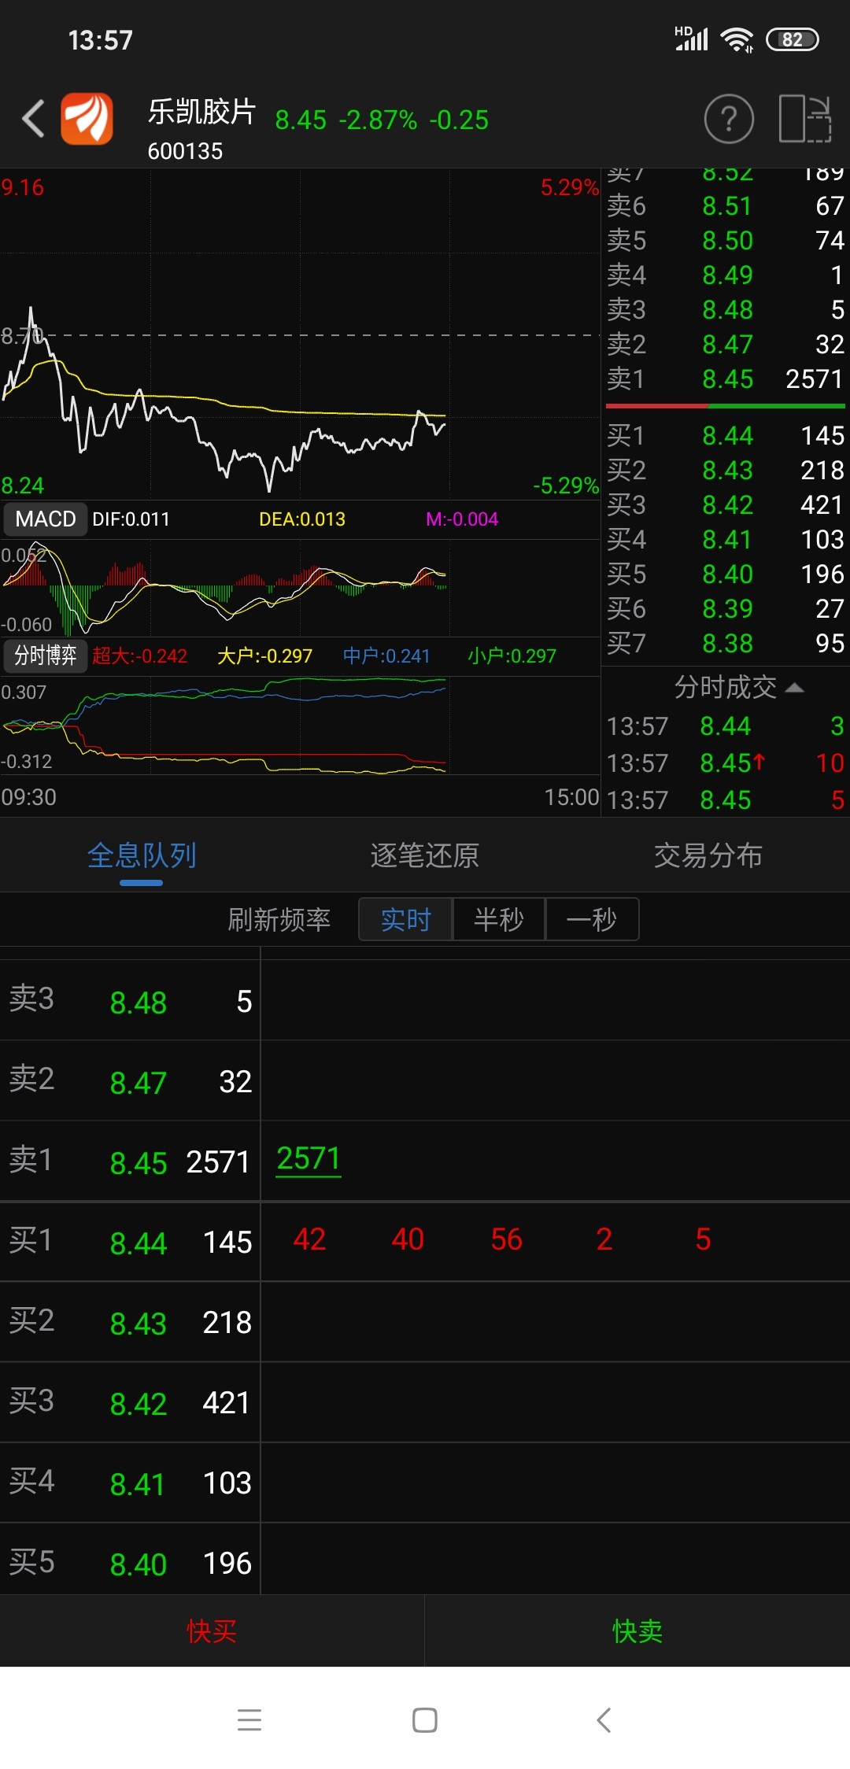Tap the 快买 quick buy button
The height and width of the screenshot is (1769, 850).
(212, 1631)
